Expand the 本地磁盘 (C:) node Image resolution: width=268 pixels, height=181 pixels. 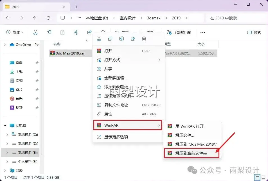pyautogui.click(x=7, y=135)
